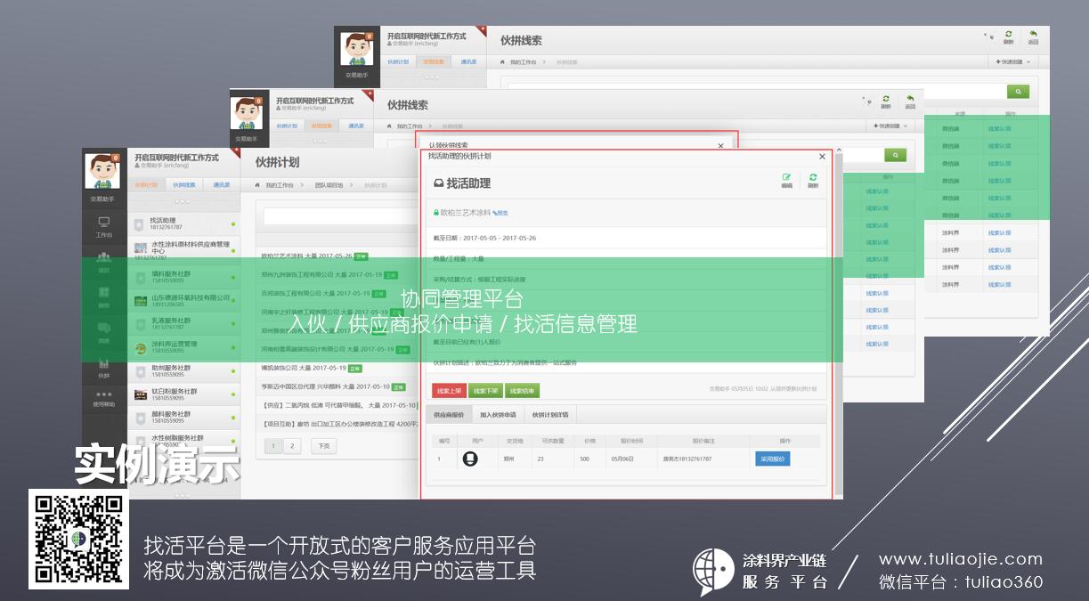Expand the 快速创建 dropdown in the middle window
1089x601 pixels.
click(x=890, y=126)
